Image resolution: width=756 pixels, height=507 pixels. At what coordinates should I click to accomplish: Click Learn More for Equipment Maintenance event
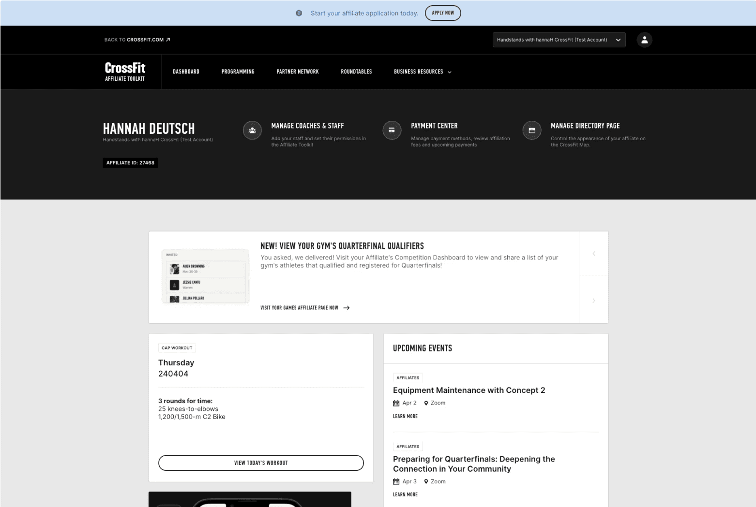405,416
